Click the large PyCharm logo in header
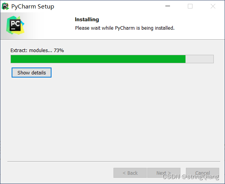 pos(15,25)
